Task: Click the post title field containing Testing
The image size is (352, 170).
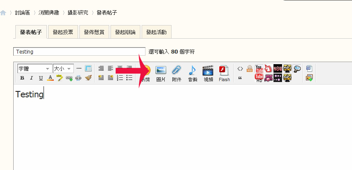Action: (x=79, y=51)
